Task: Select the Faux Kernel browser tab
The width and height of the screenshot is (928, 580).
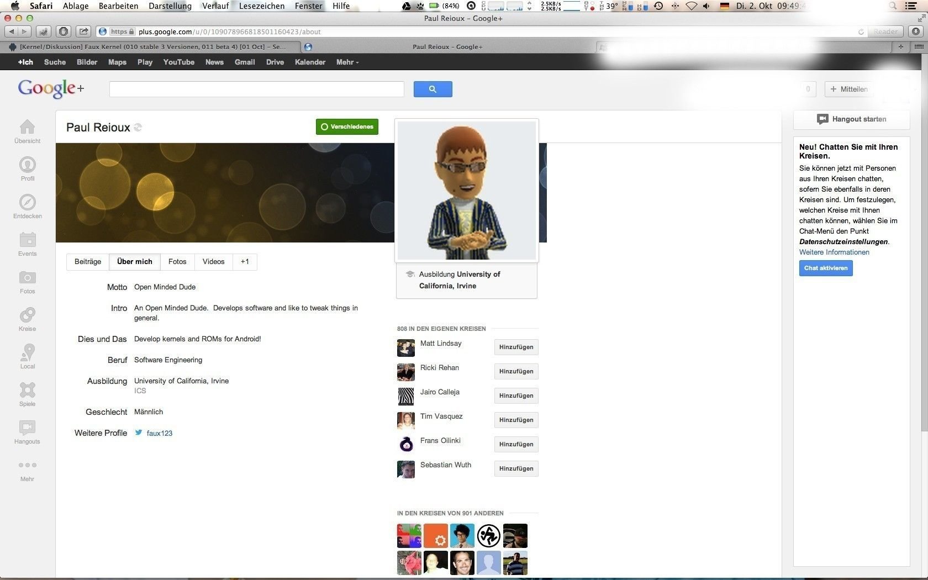Action: (151, 47)
